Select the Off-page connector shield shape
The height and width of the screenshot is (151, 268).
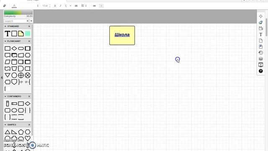(x=14, y=82)
